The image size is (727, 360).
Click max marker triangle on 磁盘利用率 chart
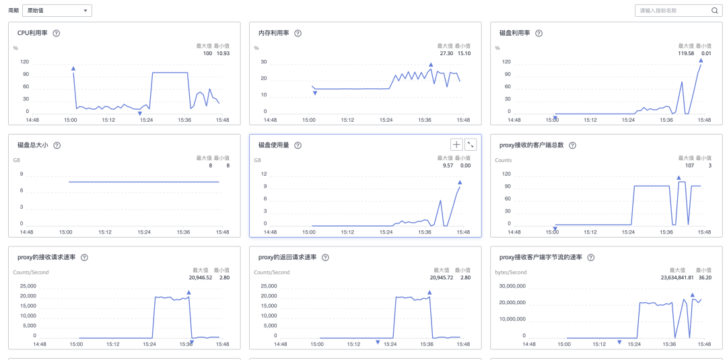[x=701, y=61]
